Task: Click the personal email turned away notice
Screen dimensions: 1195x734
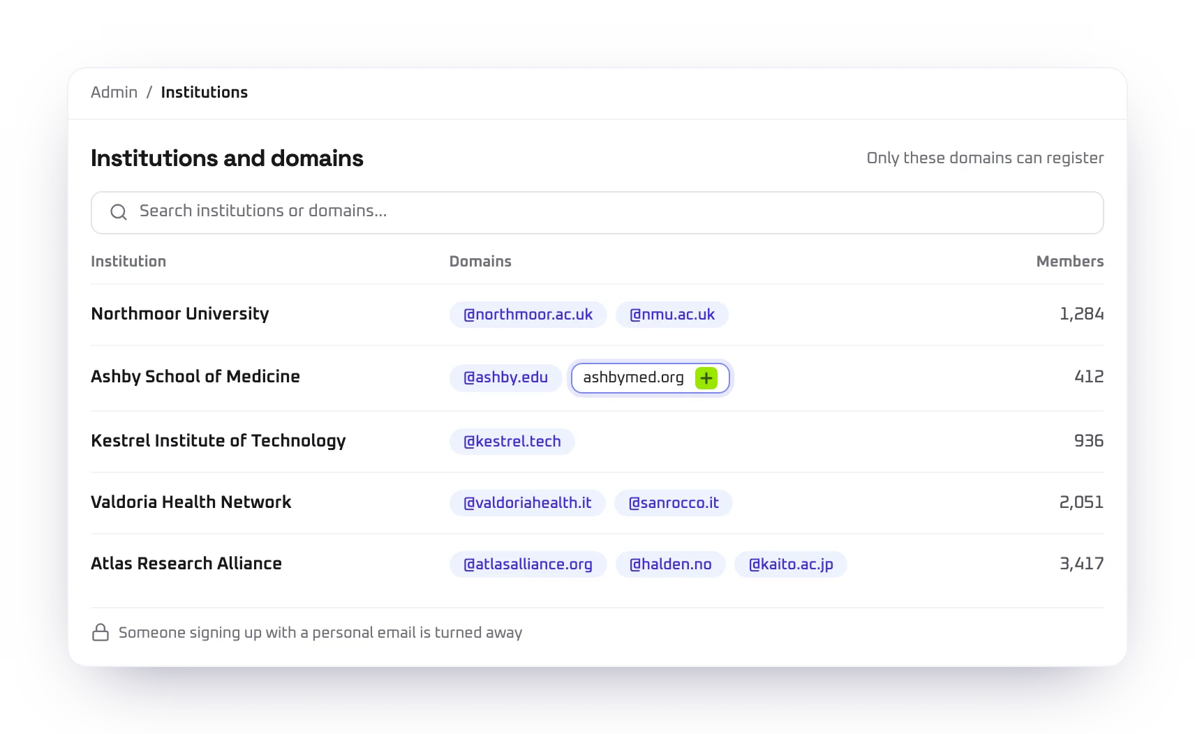Action: coord(320,633)
